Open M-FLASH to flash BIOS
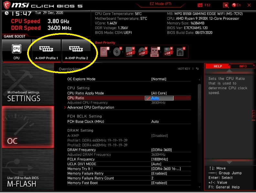 (x=28, y=170)
